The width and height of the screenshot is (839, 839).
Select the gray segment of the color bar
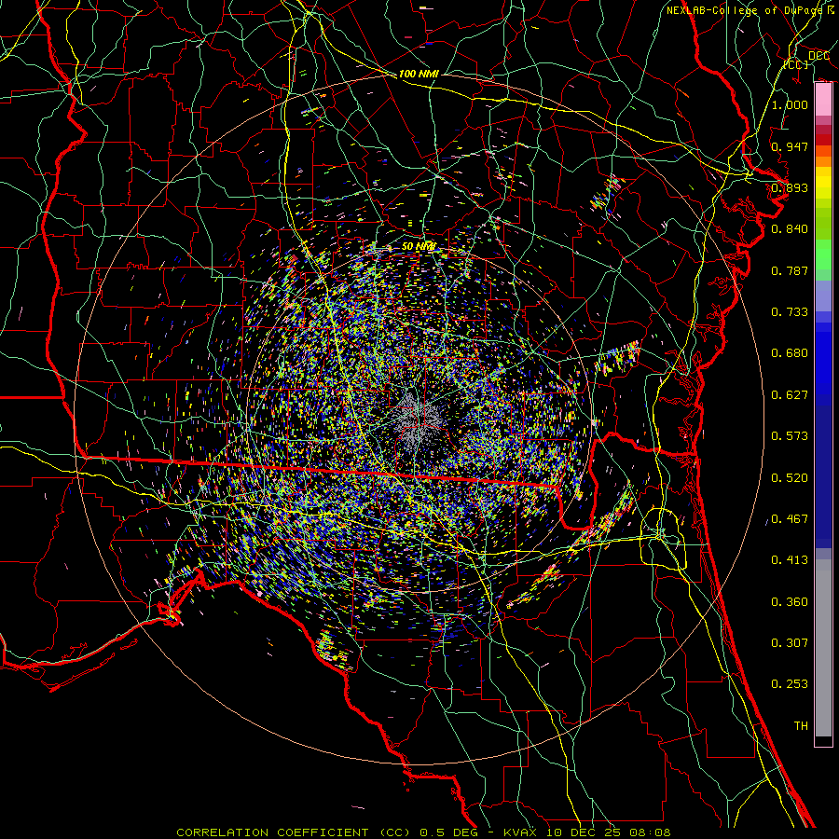[x=823, y=648]
